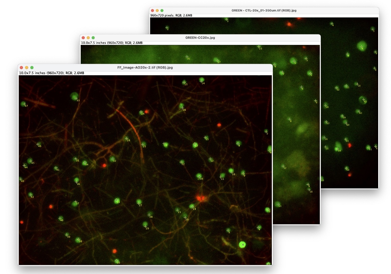Zoom the FF_Image-AO20x-2.tif window with green button

tap(32, 67)
